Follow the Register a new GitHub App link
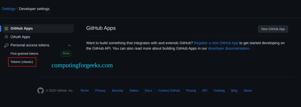Screen dimensions: 301x107 click(216, 43)
